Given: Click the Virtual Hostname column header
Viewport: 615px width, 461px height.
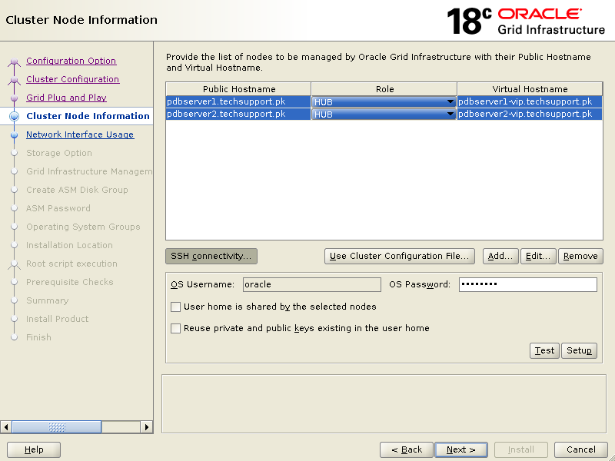Looking at the screenshot, I should tap(530, 89).
